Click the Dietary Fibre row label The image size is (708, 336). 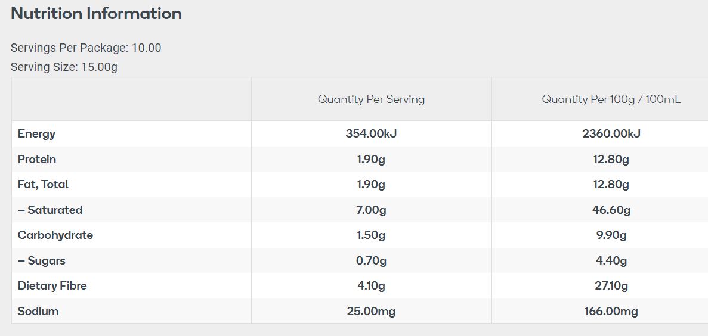point(52,286)
